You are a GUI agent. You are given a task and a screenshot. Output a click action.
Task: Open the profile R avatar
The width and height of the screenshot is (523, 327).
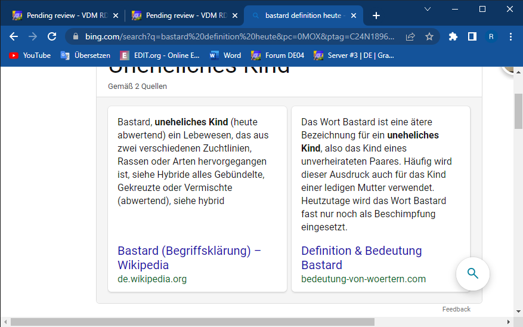(491, 36)
